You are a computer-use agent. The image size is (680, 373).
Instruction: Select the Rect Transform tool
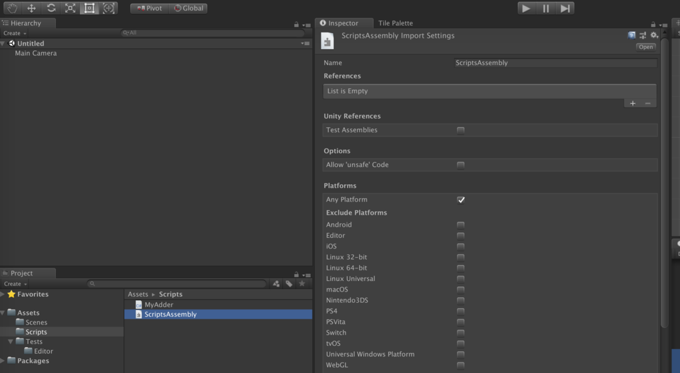tap(90, 8)
